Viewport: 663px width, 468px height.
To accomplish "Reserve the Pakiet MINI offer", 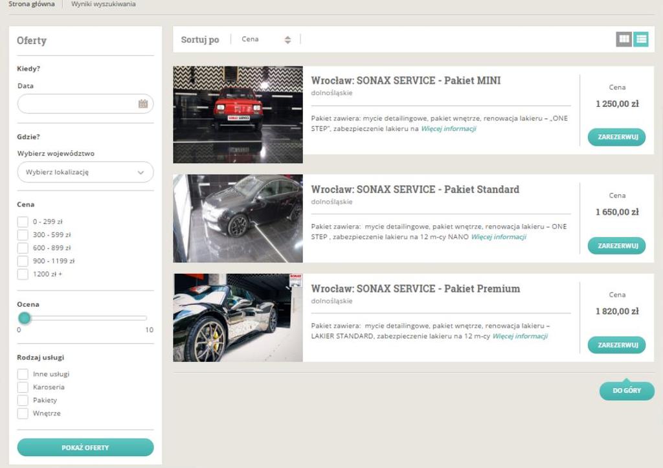I will 617,137.
